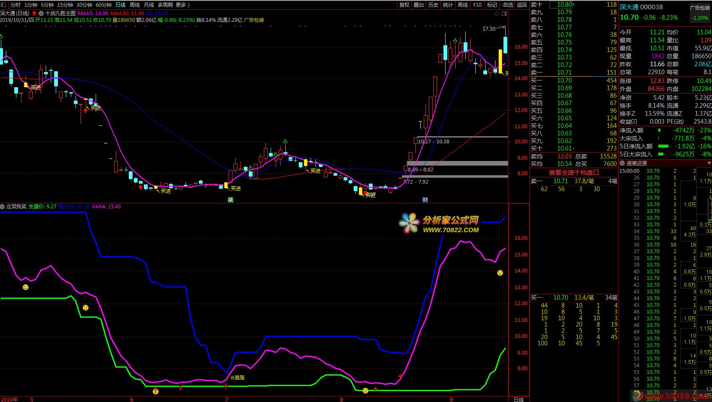Click the 复权 adjustment button
The image size is (712, 402).
tap(404, 5)
